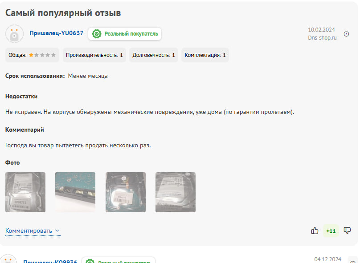Open fourth photo of drive in packaging
This screenshot has width=364, height=263.
(176, 192)
